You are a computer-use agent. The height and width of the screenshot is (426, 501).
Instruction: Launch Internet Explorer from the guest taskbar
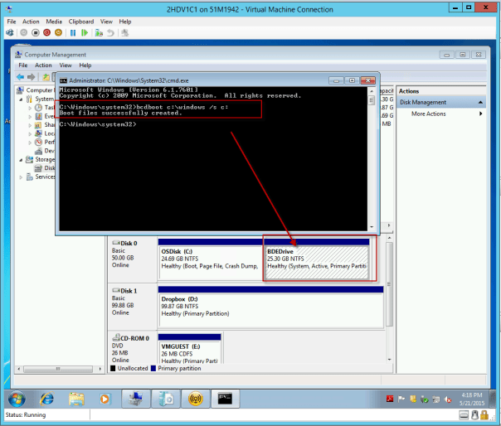(46, 399)
